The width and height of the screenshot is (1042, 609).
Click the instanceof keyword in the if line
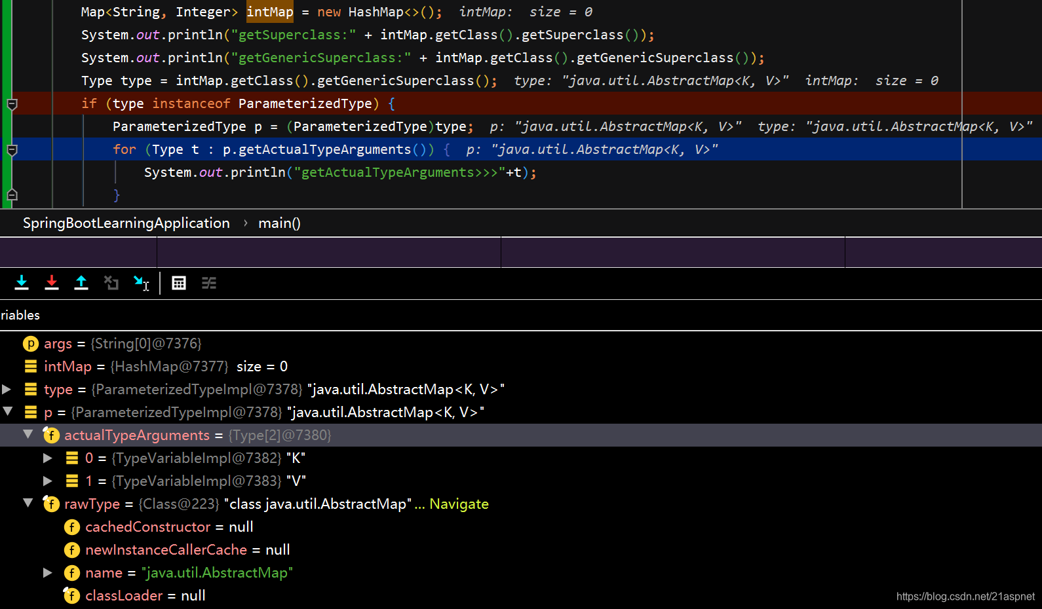pos(191,103)
